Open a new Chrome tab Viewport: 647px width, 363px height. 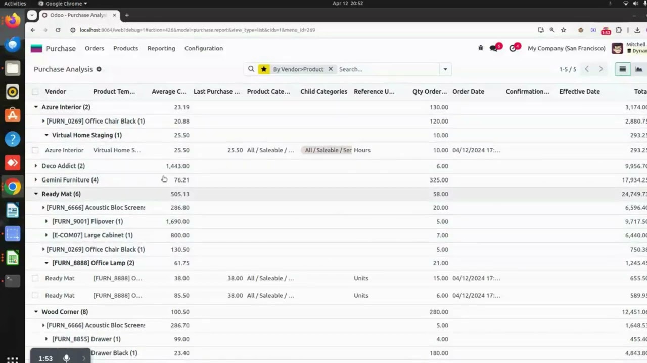tap(127, 15)
